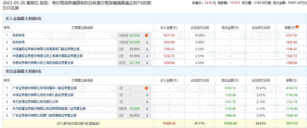Open 中信建投证券南昌榕门路证券营业部 link
The width and height of the screenshot is (307, 128).
46,49
